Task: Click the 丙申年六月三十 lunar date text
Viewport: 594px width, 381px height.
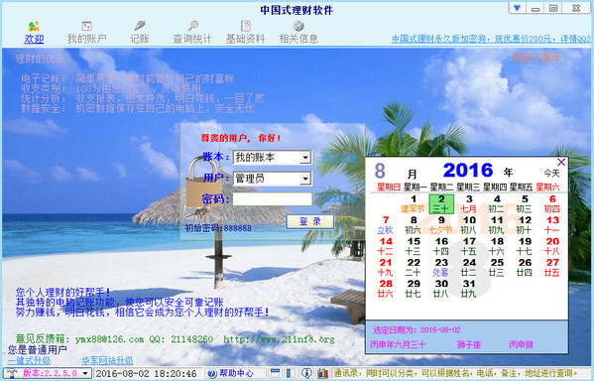Action: click(398, 344)
